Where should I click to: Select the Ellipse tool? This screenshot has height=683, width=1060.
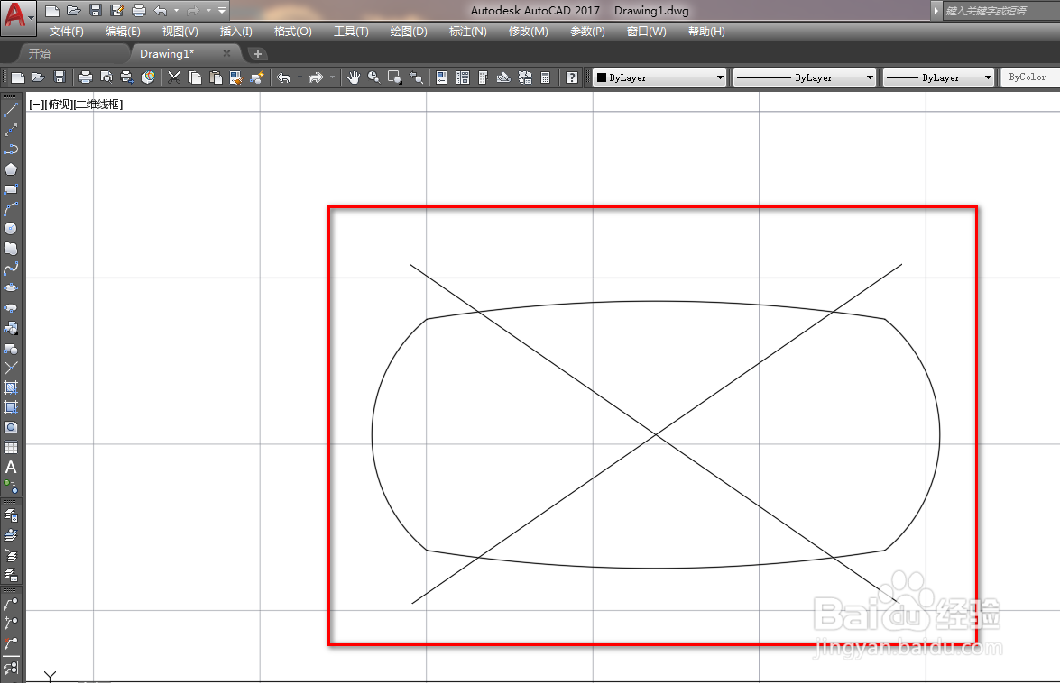[x=11, y=288]
